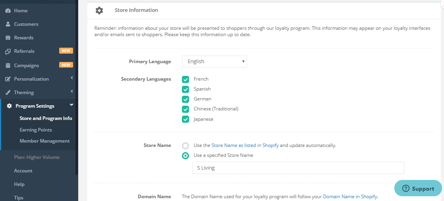Click the Personalization edit icon
The image size is (444, 201).
pos(8,79)
